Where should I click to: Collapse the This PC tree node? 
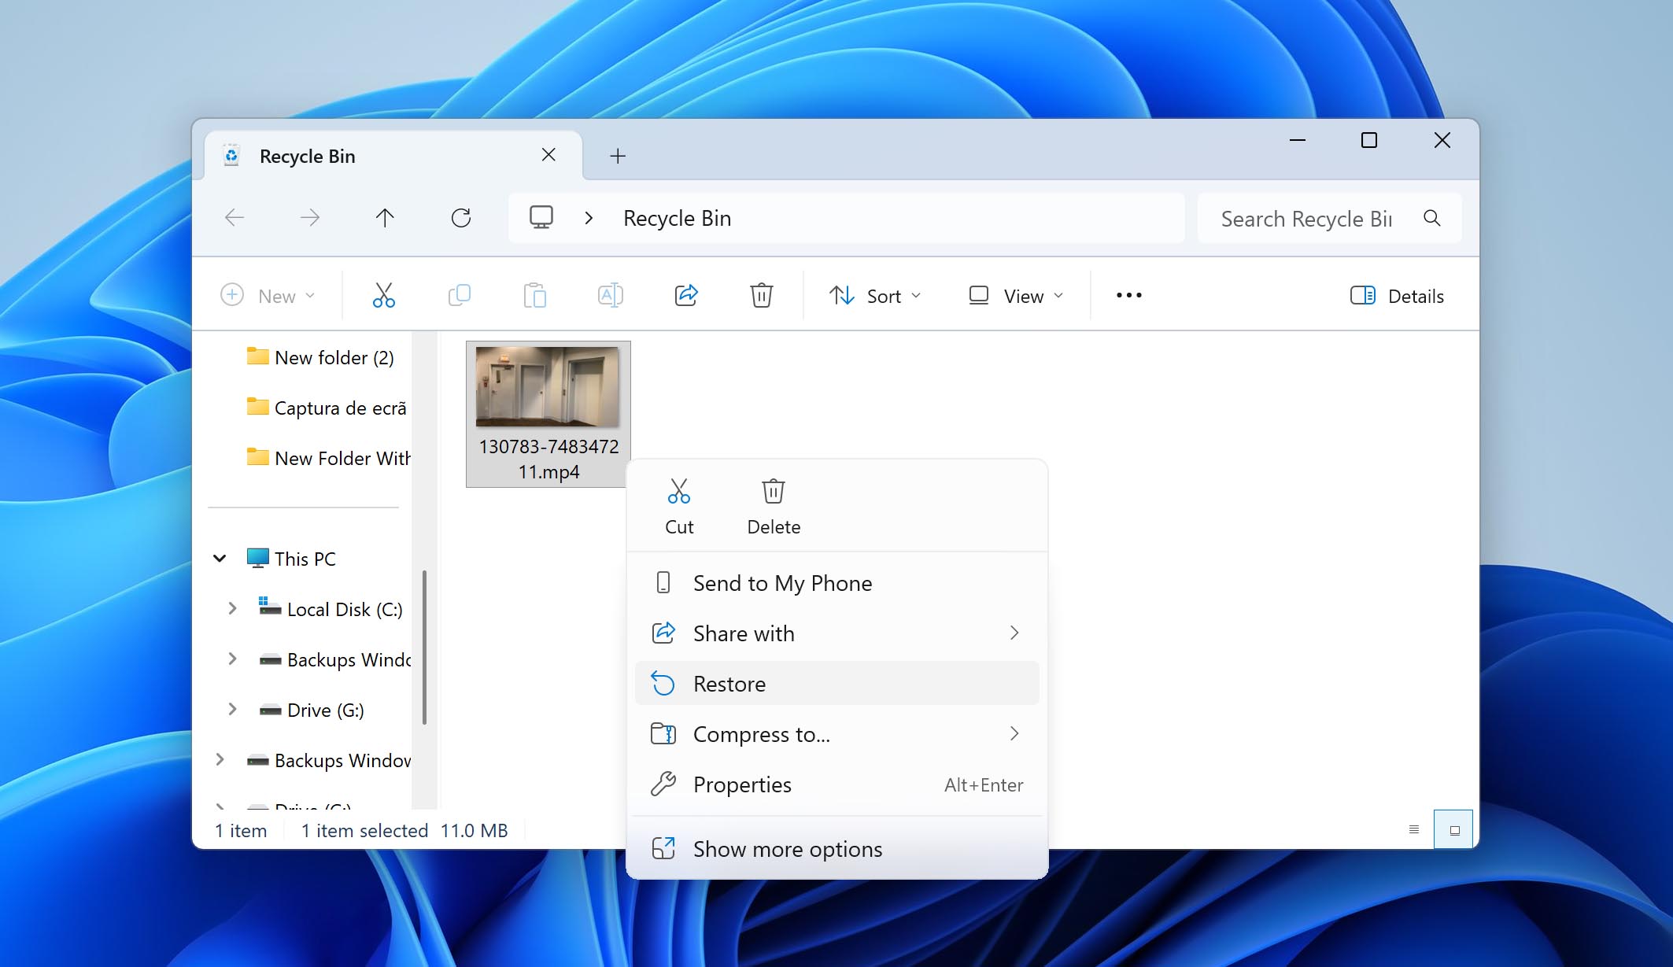coord(220,559)
